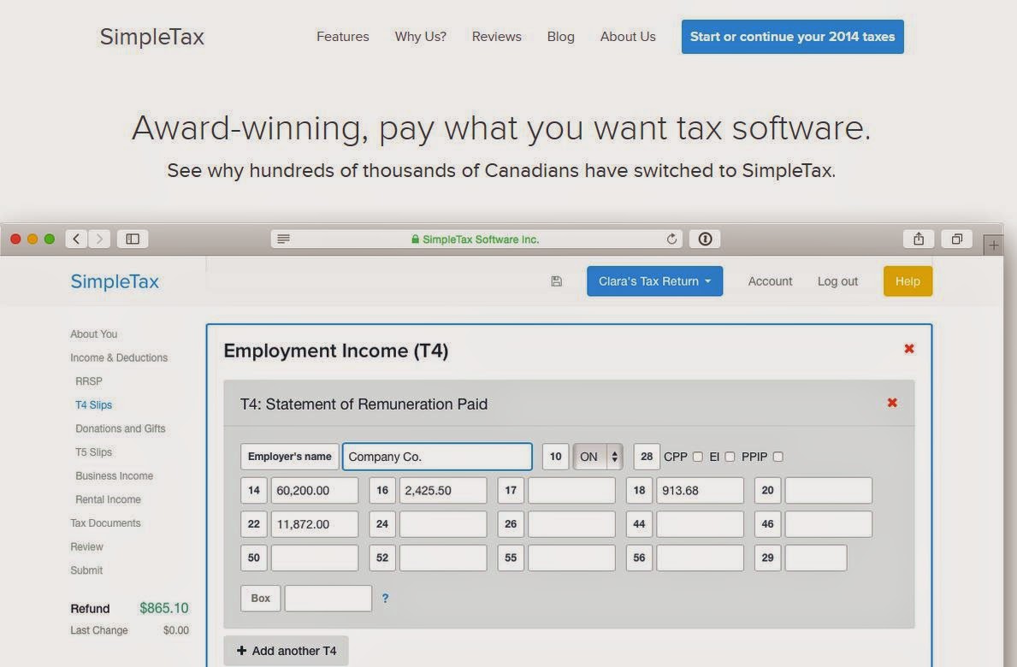This screenshot has height=667, width=1017.
Task: Click the empty box 17 field
Action: 571,491
